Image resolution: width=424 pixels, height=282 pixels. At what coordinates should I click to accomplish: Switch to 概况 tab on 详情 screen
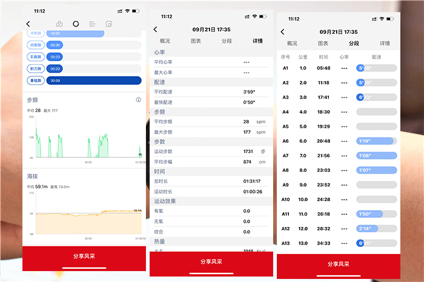pos(165,41)
